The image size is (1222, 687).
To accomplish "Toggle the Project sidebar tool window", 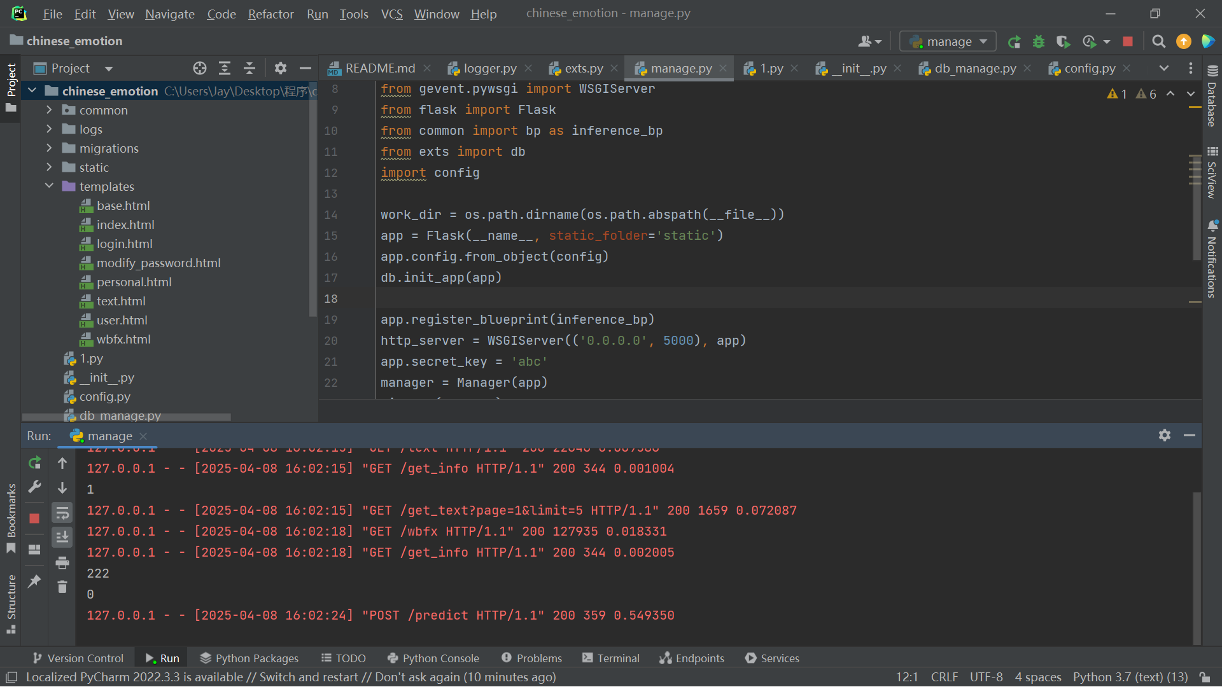I will (11, 88).
